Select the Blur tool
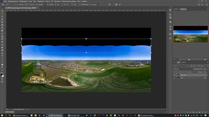This screenshot has height=117, width=209. coord(2,47)
